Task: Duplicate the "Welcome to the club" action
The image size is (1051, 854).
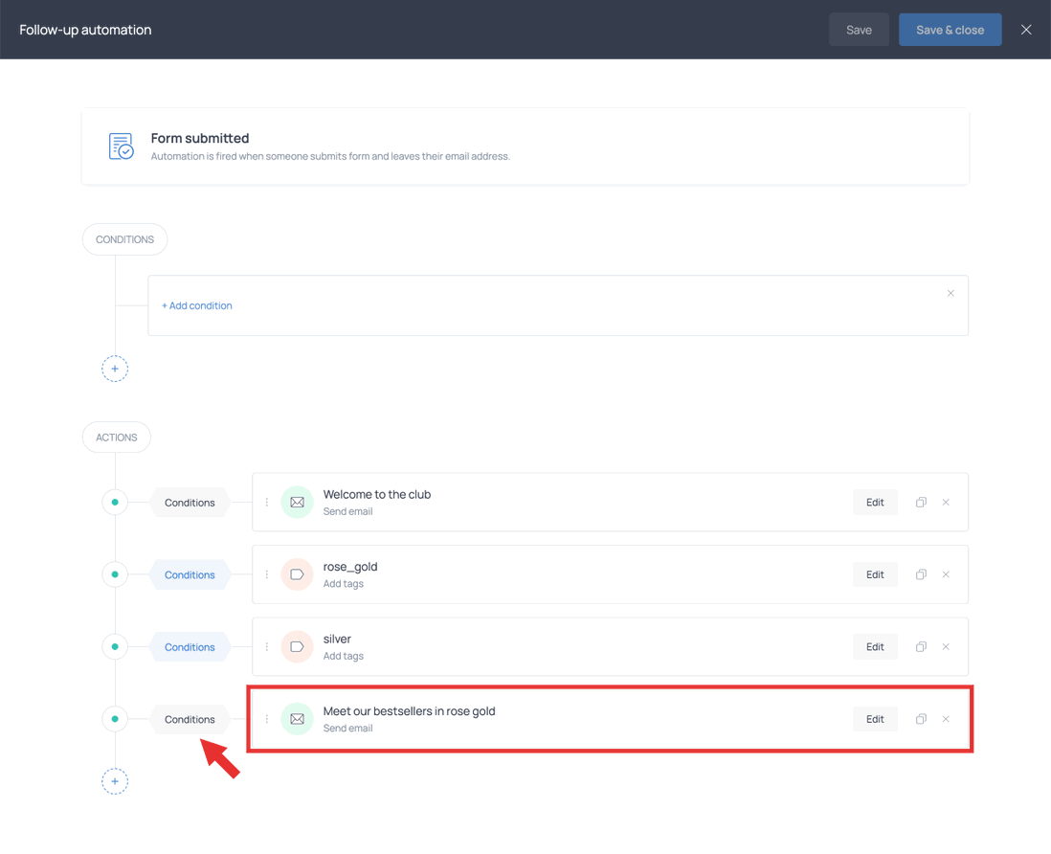Action: pyautogui.click(x=920, y=502)
